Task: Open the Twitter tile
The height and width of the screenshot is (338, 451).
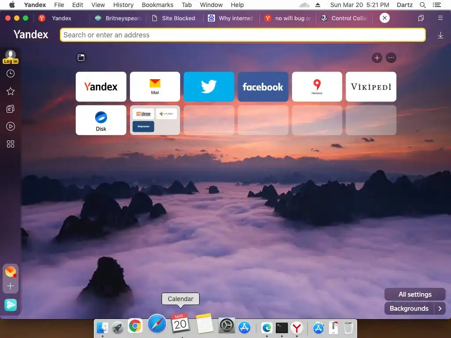Action: 209,87
